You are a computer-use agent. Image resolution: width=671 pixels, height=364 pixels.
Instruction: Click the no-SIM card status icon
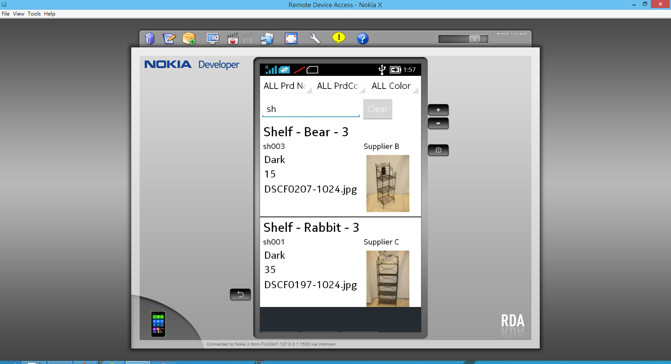312,70
